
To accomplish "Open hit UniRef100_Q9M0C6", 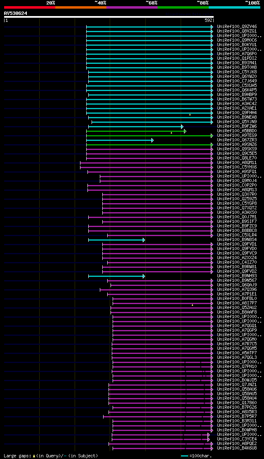I will pos(237,40).
